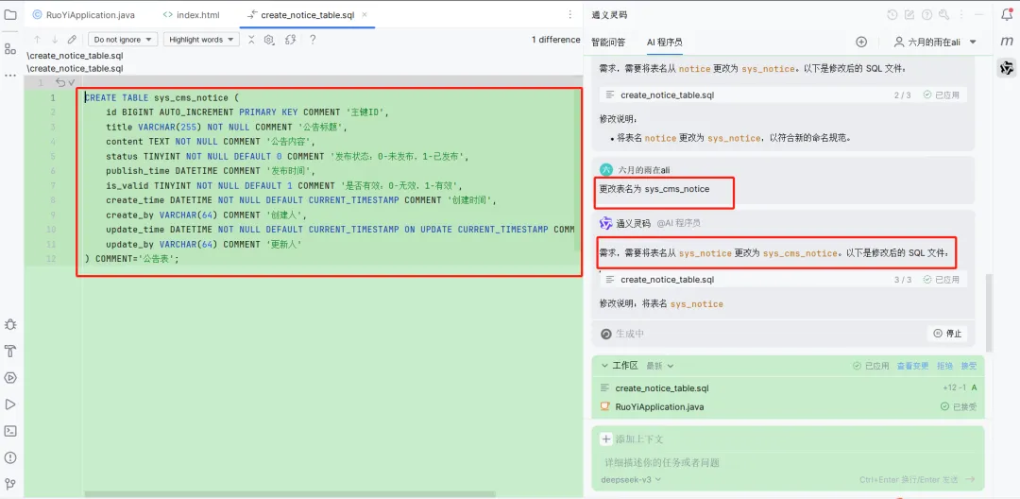Collapse the 工作区 section chevron
The width and height of the screenshot is (1020, 499).
605,366
